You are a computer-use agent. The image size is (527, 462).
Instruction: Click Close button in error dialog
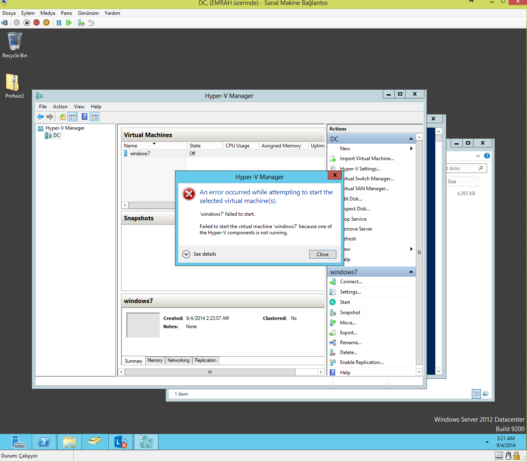coord(323,254)
